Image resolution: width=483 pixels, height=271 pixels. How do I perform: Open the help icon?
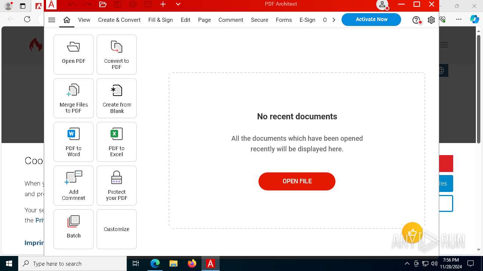(416, 20)
